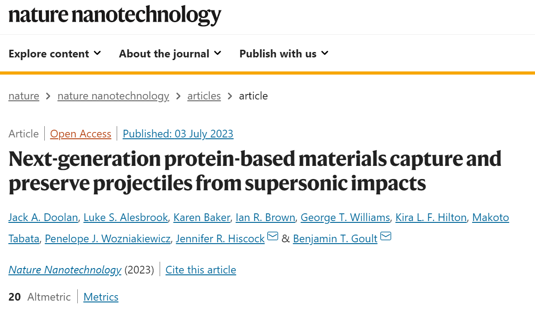Click author Karen Baker link
Screen dimensions: 535x311
[202, 217]
